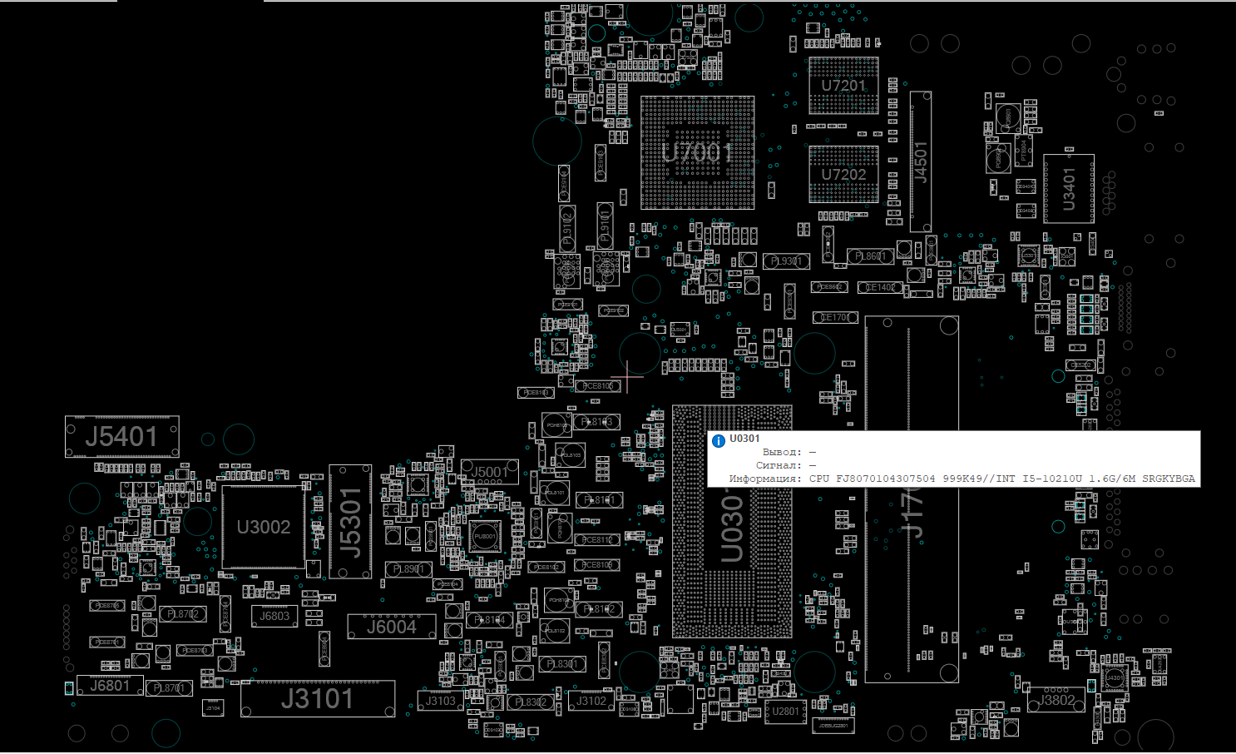Select the PL8901 inductor
Image resolution: width=1236 pixels, height=754 pixels.
click(x=408, y=570)
